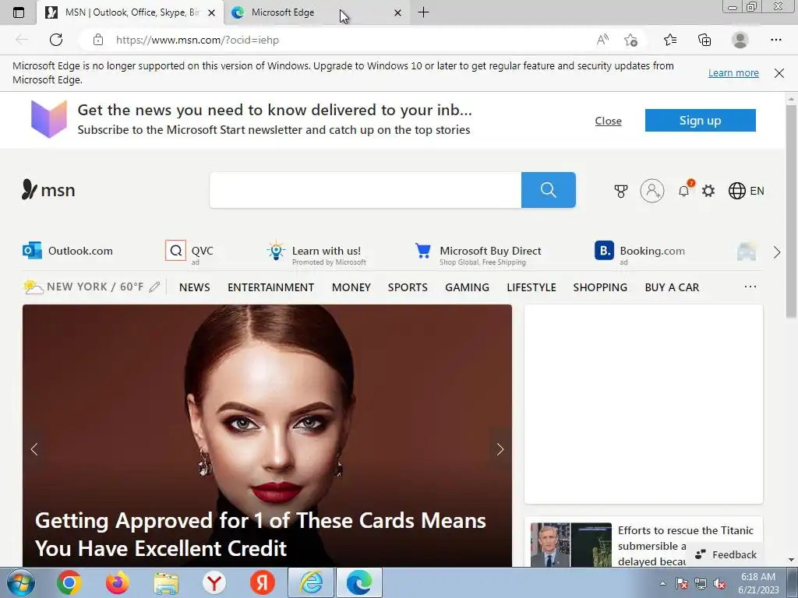Show hidden system tray icons
798x598 pixels.
tap(662, 583)
